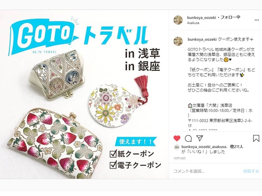
Task: Save post with bookmark icon
Action: (256, 138)
